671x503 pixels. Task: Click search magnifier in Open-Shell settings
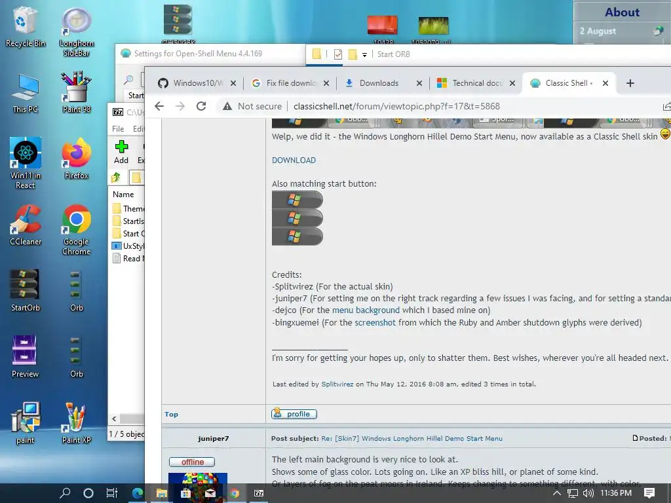pos(128,79)
